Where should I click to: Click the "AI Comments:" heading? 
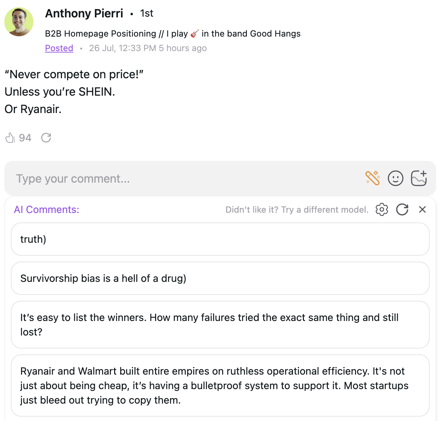46,210
